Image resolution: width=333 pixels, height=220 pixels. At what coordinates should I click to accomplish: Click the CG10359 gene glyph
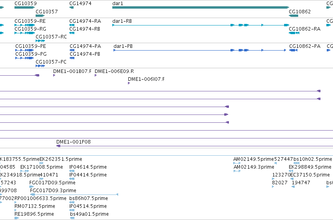(x=25, y=7)
